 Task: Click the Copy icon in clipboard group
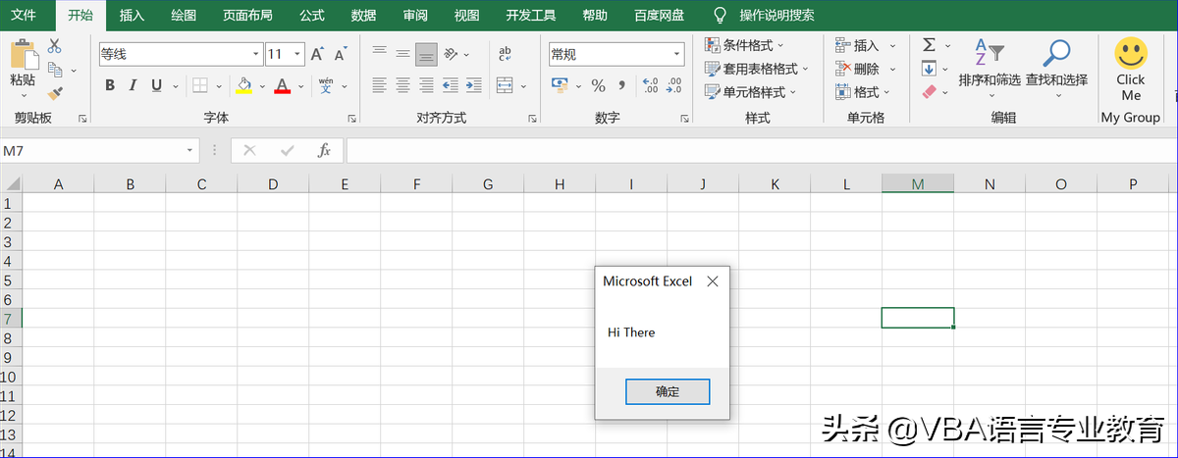tap(54, 70)
